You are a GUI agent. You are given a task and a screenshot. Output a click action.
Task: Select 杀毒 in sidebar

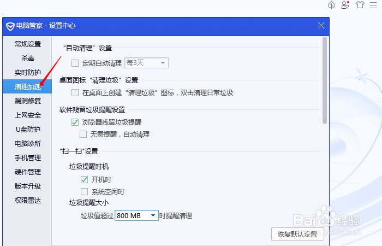[x=28, y=58]
